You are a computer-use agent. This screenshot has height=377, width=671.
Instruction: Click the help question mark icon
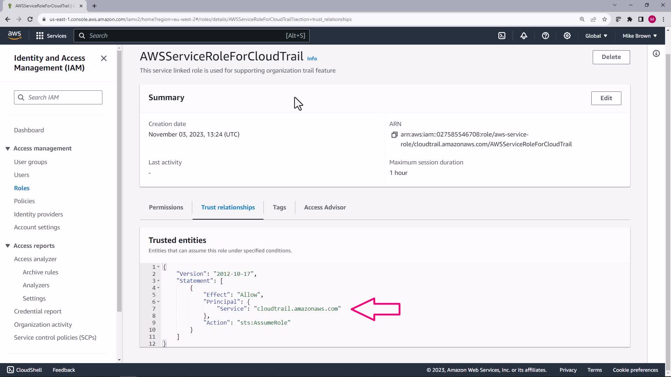[545, 36]
